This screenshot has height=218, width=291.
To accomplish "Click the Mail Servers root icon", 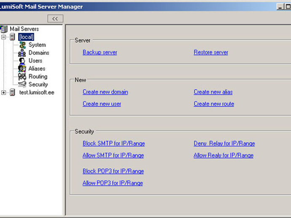I will pyautogui.click(x=4, y=29).
